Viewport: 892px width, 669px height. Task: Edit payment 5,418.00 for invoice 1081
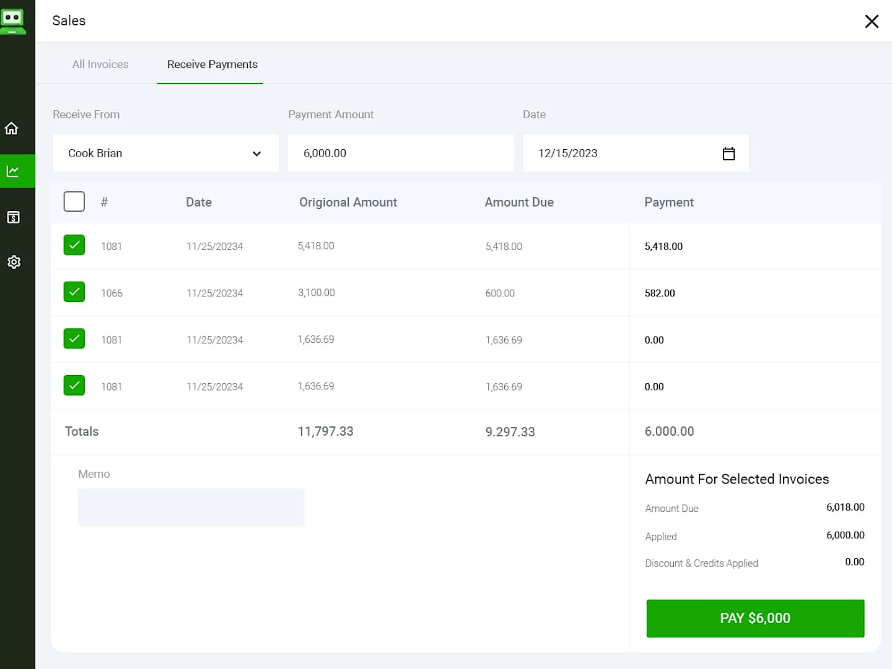click(x=663, y=246)
